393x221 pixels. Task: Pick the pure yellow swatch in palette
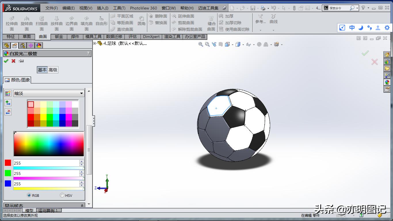[x=43, y=117]
